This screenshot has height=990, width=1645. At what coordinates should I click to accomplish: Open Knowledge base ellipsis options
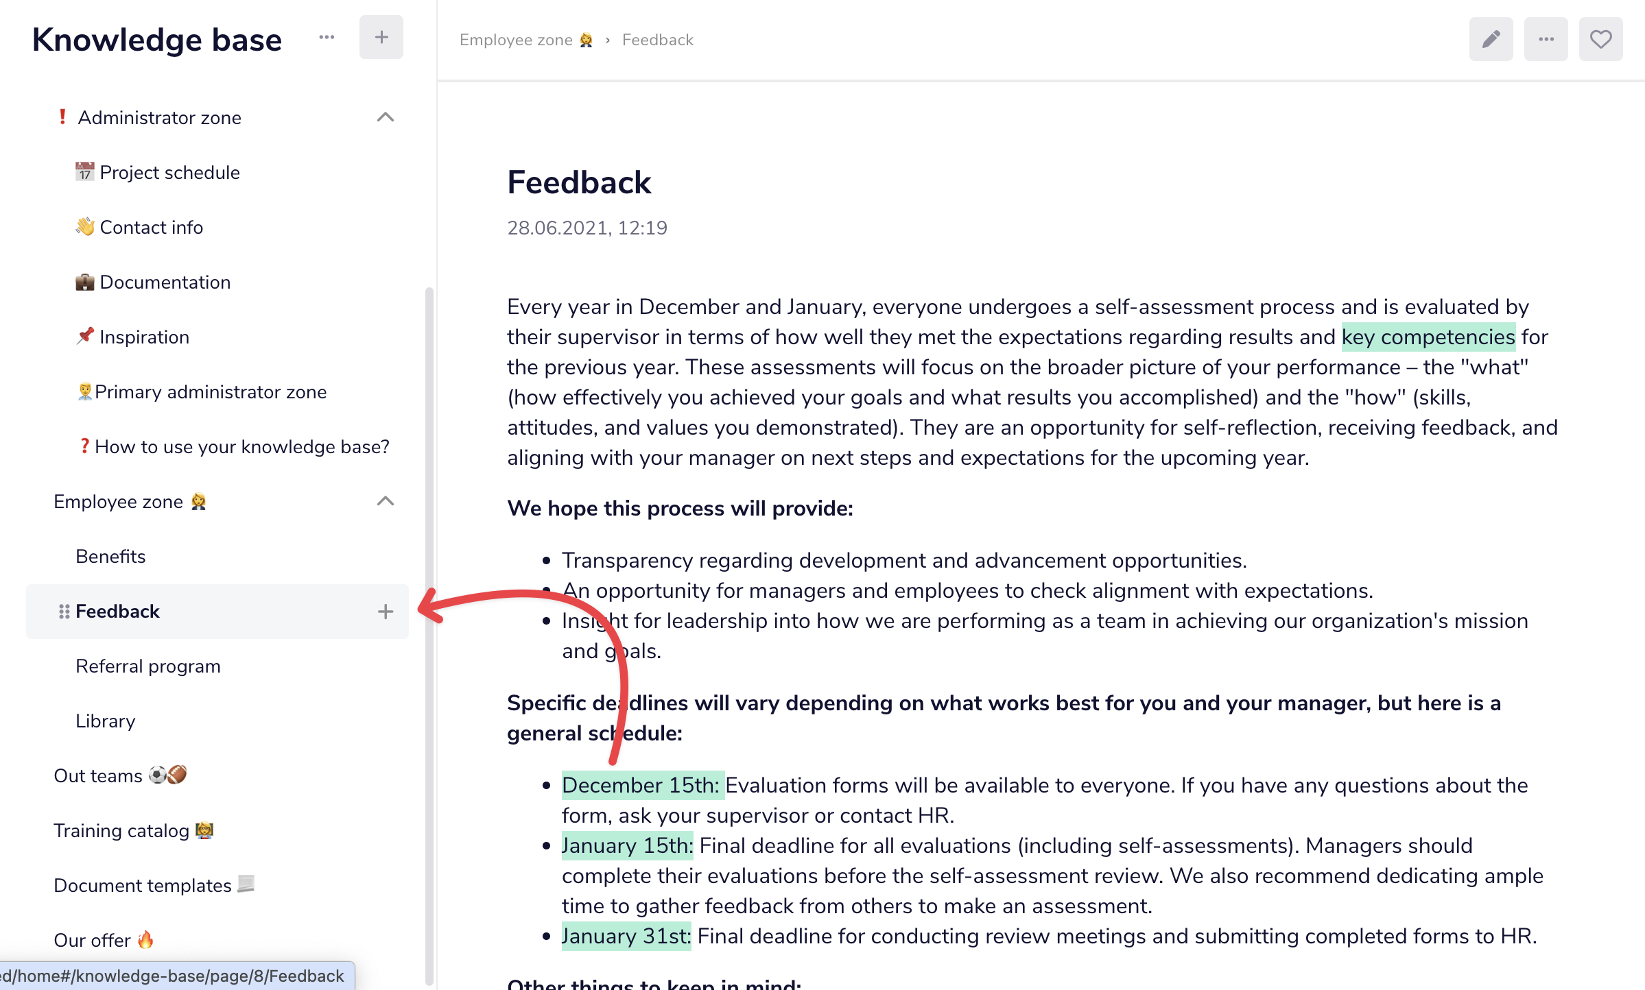(327, 37)
